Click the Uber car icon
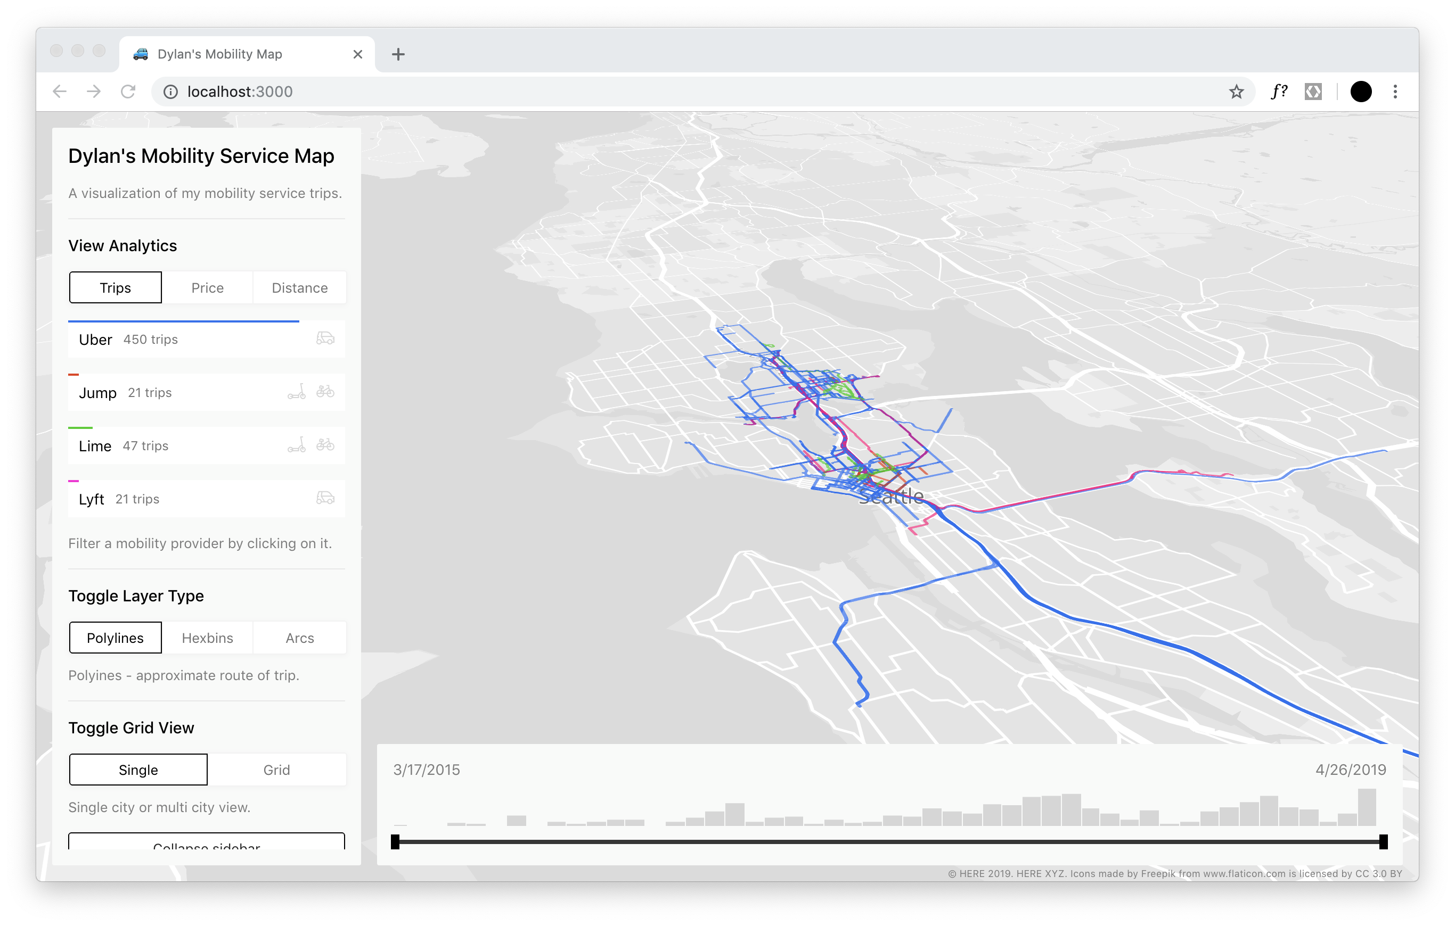The image size is (1455, 926). (325, 338)
